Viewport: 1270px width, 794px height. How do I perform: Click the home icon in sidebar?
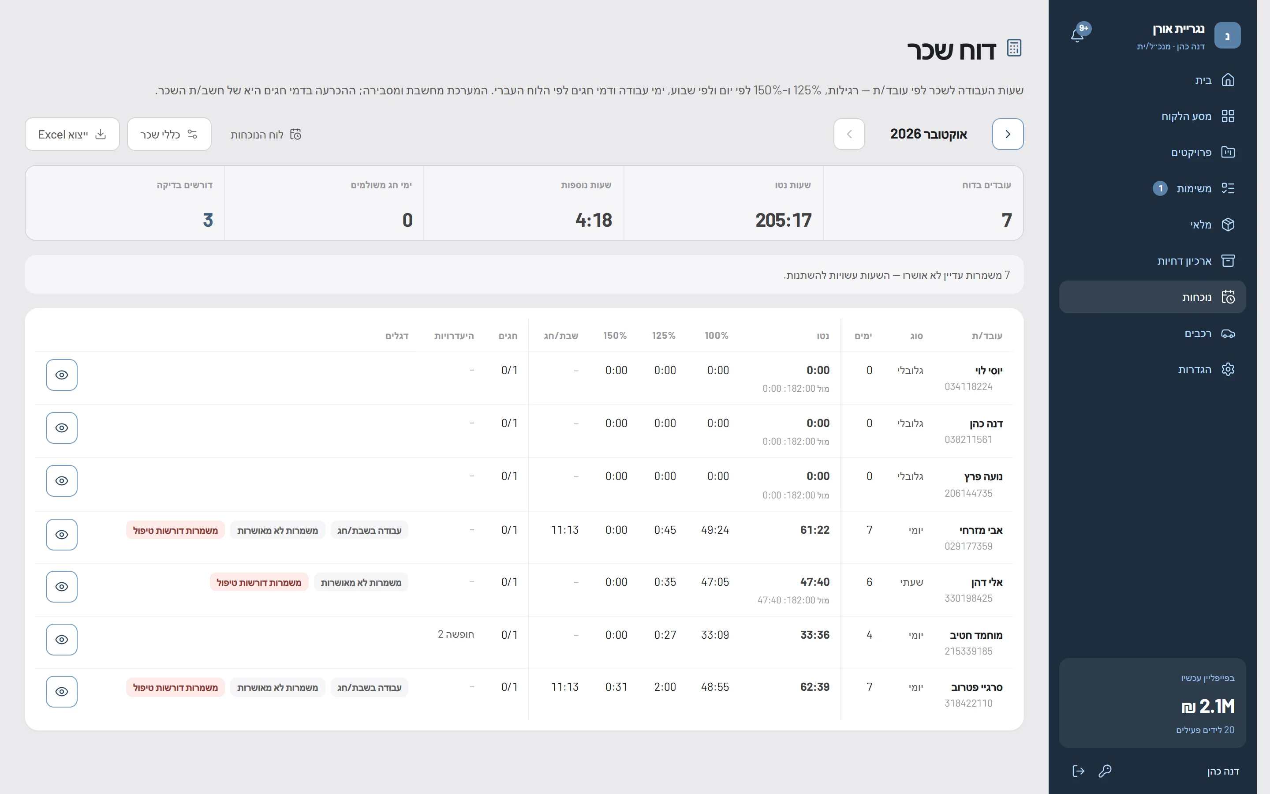(x=1228, y=80)
